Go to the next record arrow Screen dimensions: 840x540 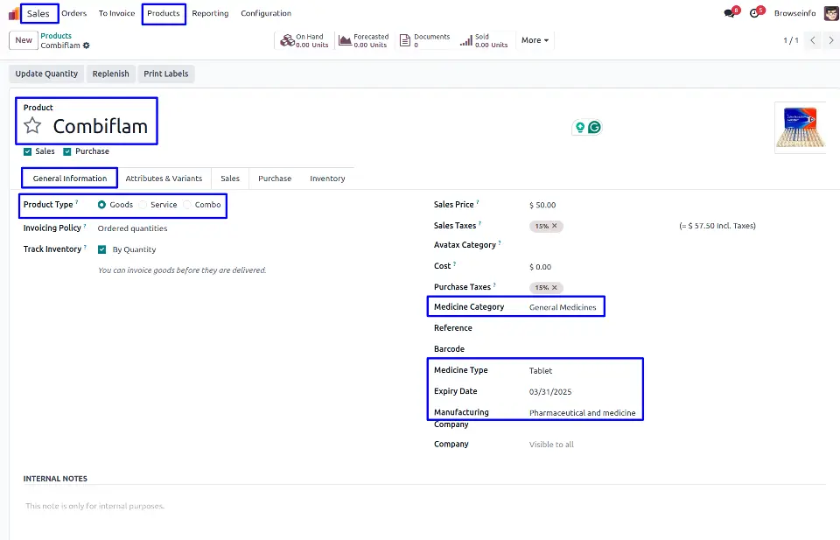point(831,40)
